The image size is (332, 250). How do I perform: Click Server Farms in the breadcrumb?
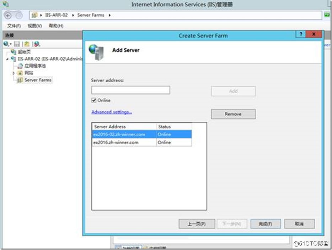tap(91, 15)
